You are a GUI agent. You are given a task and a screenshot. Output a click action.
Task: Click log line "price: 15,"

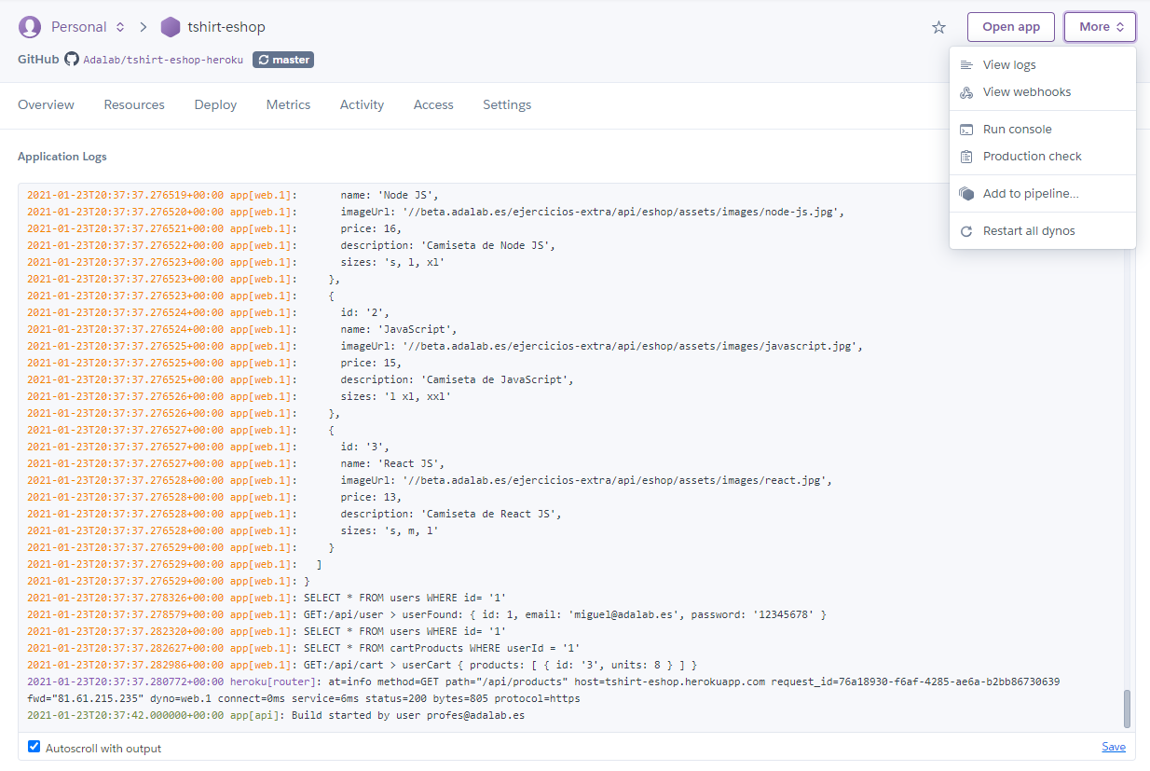pyautogui.click(x=370, y=364)
